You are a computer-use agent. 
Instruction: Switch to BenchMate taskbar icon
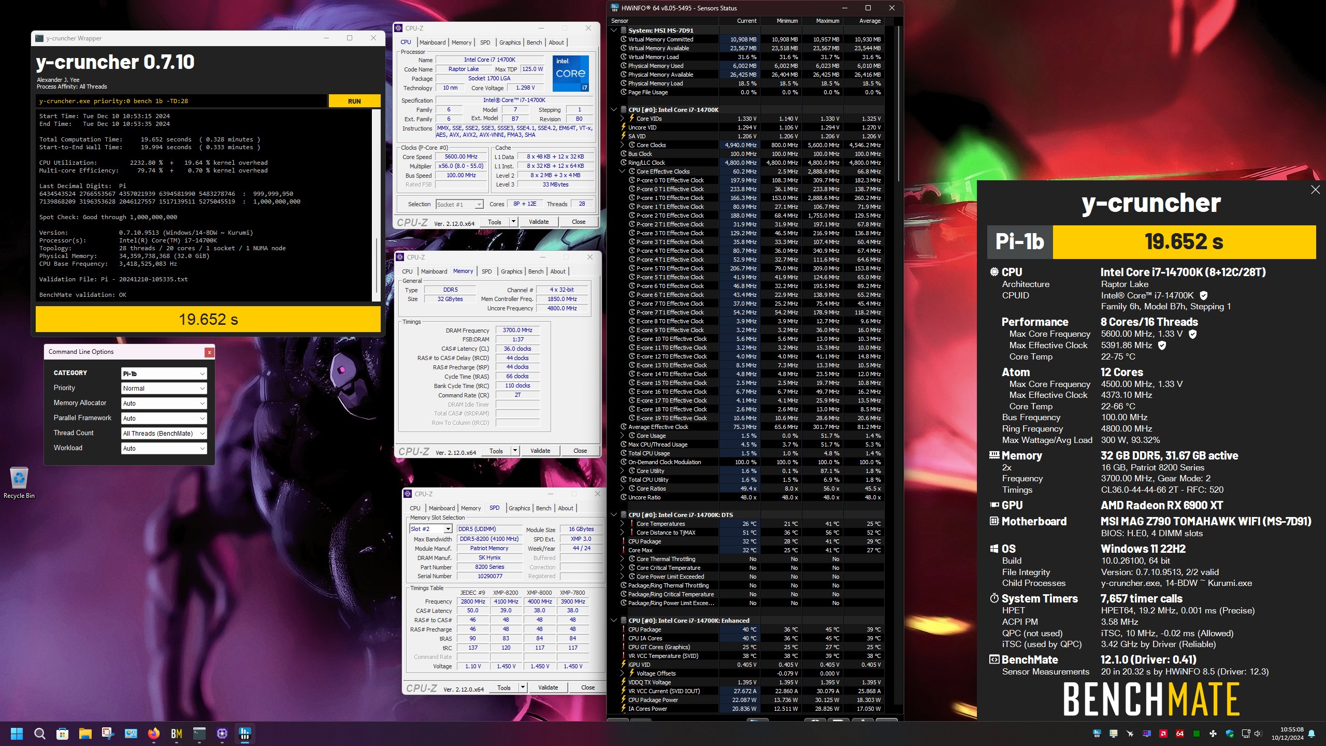click(176, 734)
